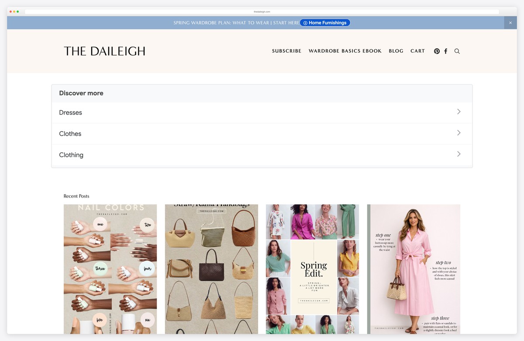The width and height of the screenshot is (524, 341).
Task: Click the green traffic light dot
Action: click(x=18, y=12)
